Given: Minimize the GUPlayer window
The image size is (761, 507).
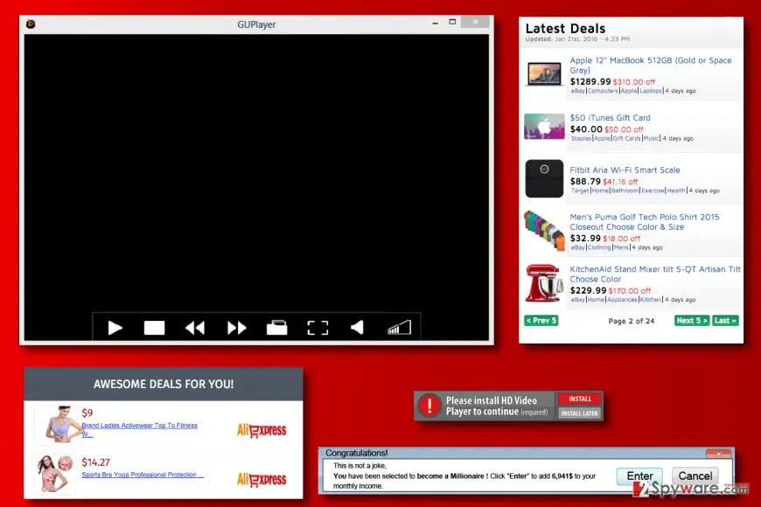Looking at the screenshot, I should pyautogui.click(x=436, y=23).
